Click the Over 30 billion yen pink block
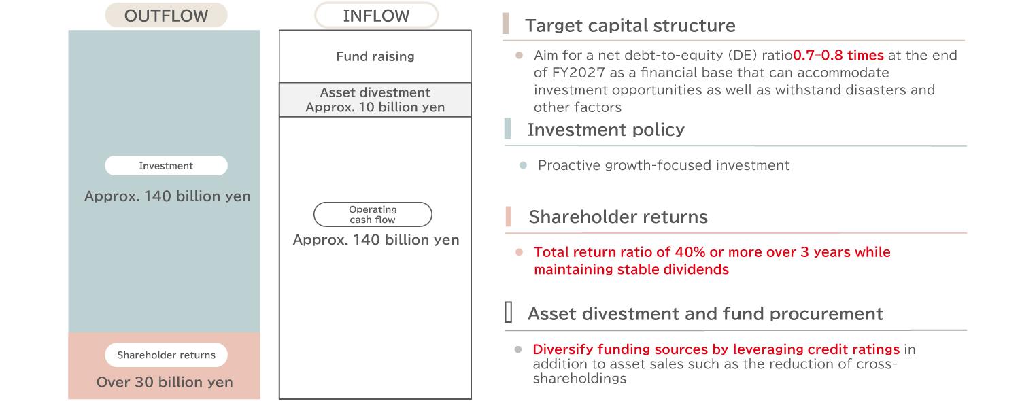 click(164, 366)
